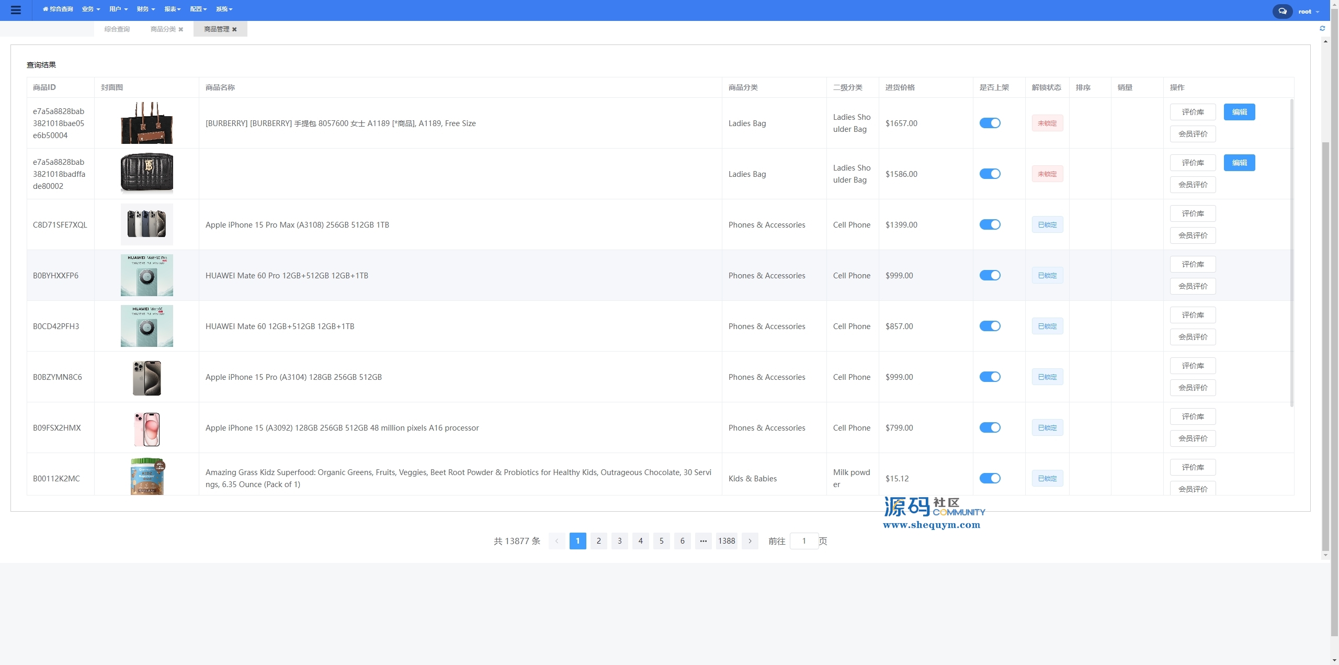
Task: Click the table's inner vertical scrollbar
Action: [x=1291, y=252]
